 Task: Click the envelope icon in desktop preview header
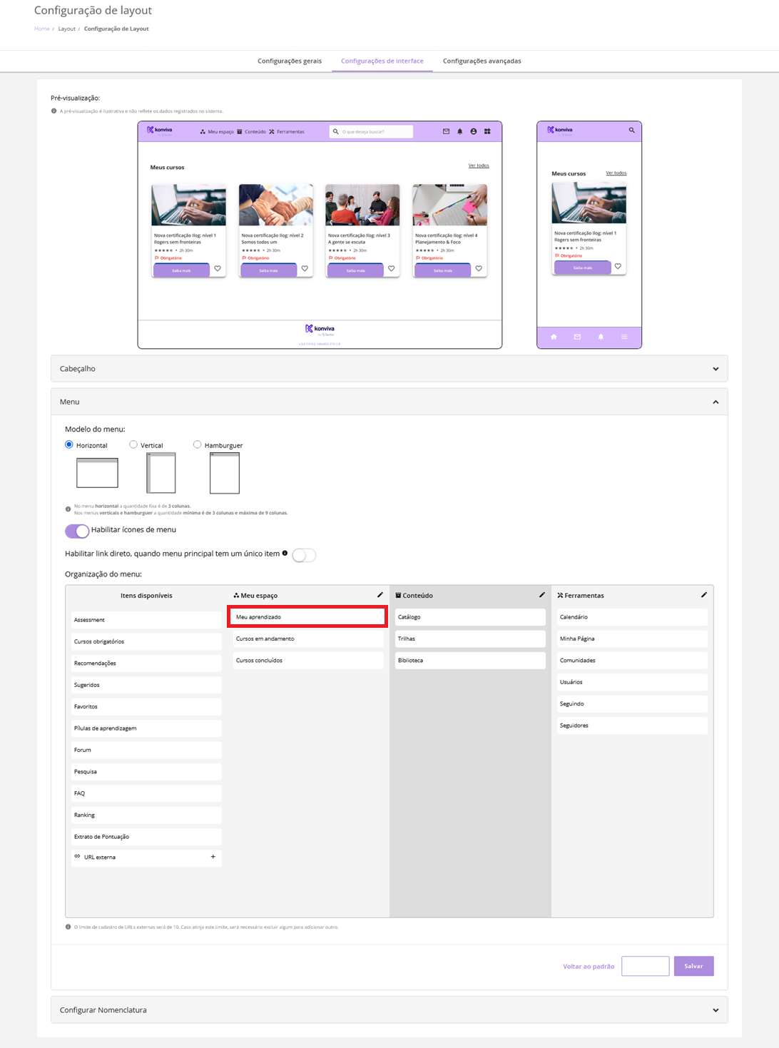pyautogui.click(x=446, y=131)
